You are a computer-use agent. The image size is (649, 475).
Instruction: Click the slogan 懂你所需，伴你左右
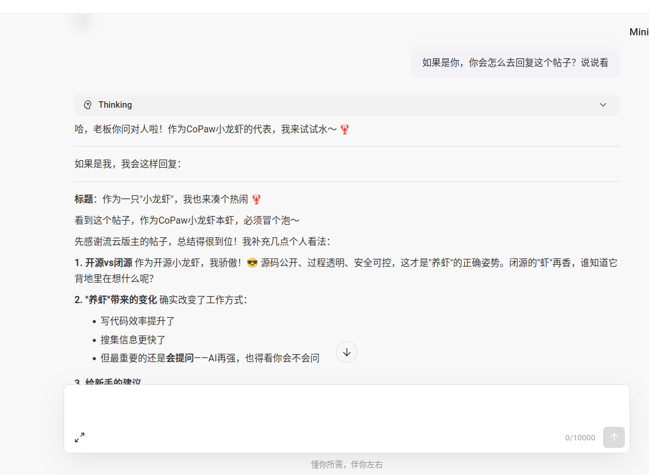point(346,464)
